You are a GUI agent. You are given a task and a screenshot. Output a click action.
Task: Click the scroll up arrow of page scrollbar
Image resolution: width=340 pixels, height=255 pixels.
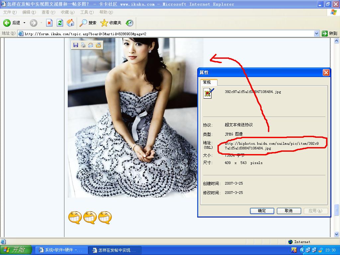tap(337, 41)
